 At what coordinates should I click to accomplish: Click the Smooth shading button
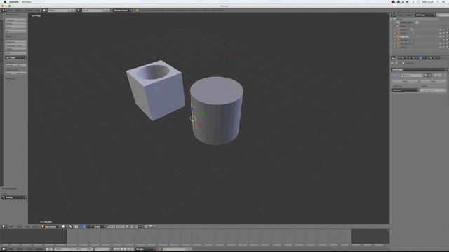[x=11, y=65]
